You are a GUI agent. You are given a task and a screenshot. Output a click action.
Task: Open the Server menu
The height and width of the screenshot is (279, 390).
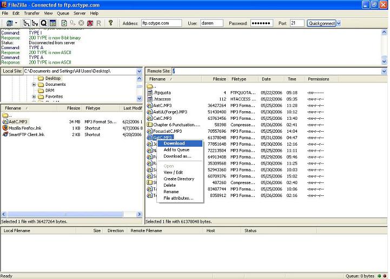coord(80,13)
